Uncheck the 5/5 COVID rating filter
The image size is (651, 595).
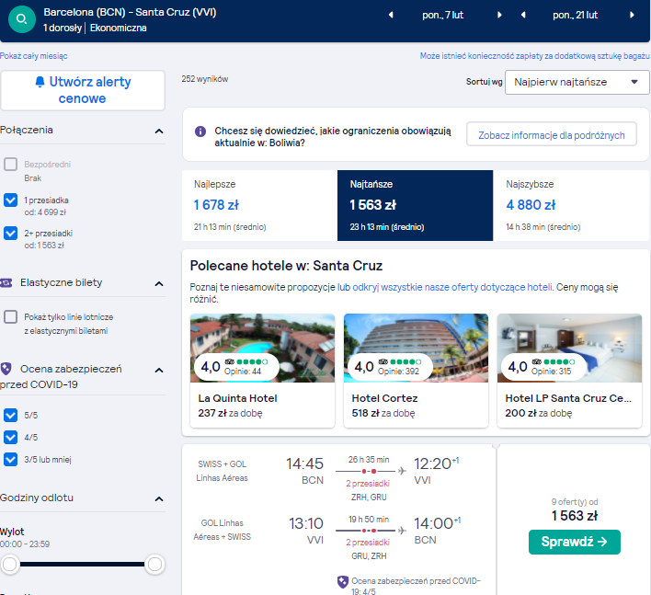10,416
